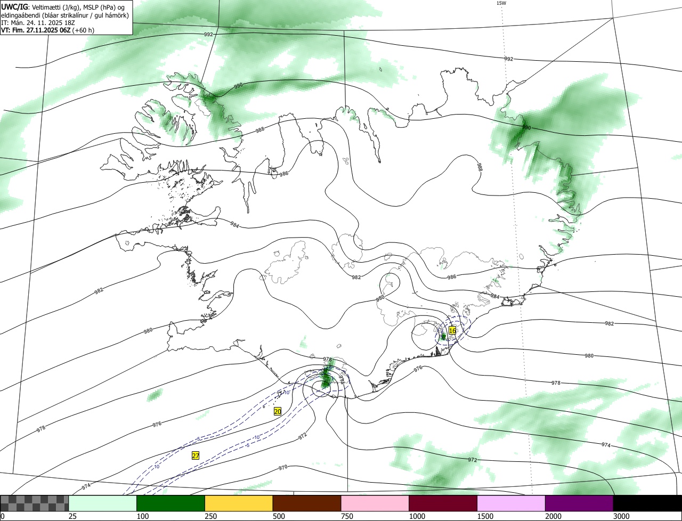Click the legend tick value '750'
The image size is (682, 521).
(347, 516)
